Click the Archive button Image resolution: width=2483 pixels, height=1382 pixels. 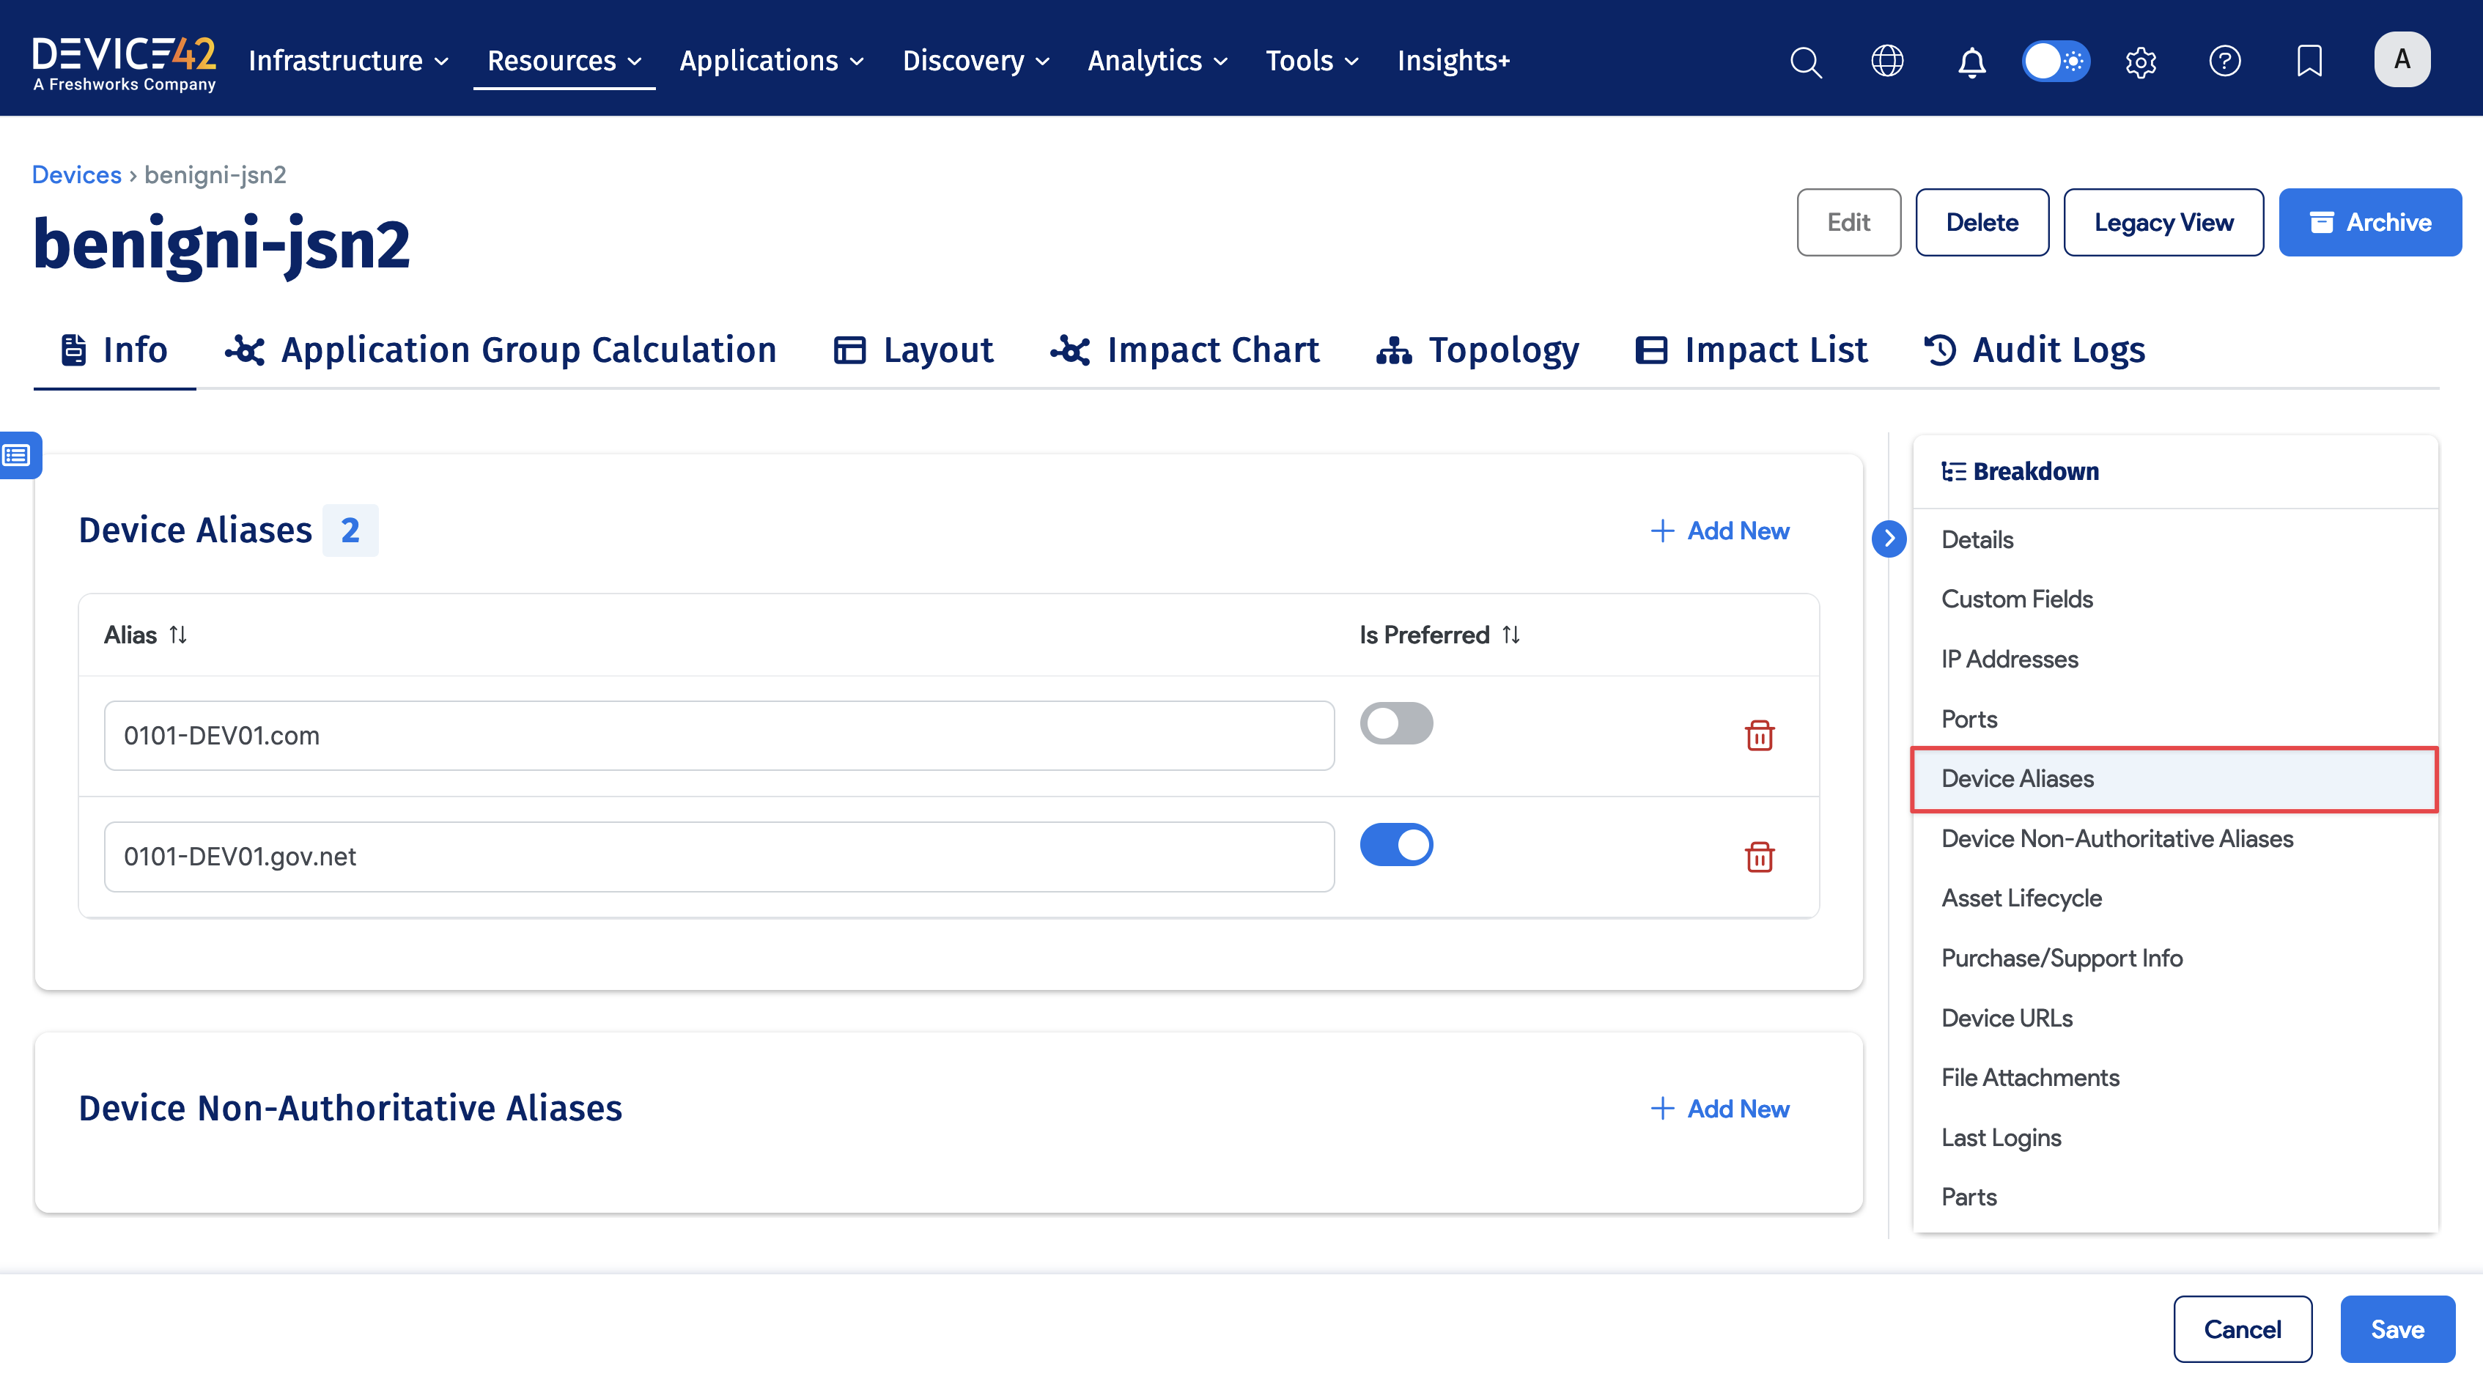(2369, 223)
